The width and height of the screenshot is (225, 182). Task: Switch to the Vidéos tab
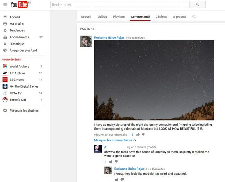pyautogui.click(x=102, y=17)
